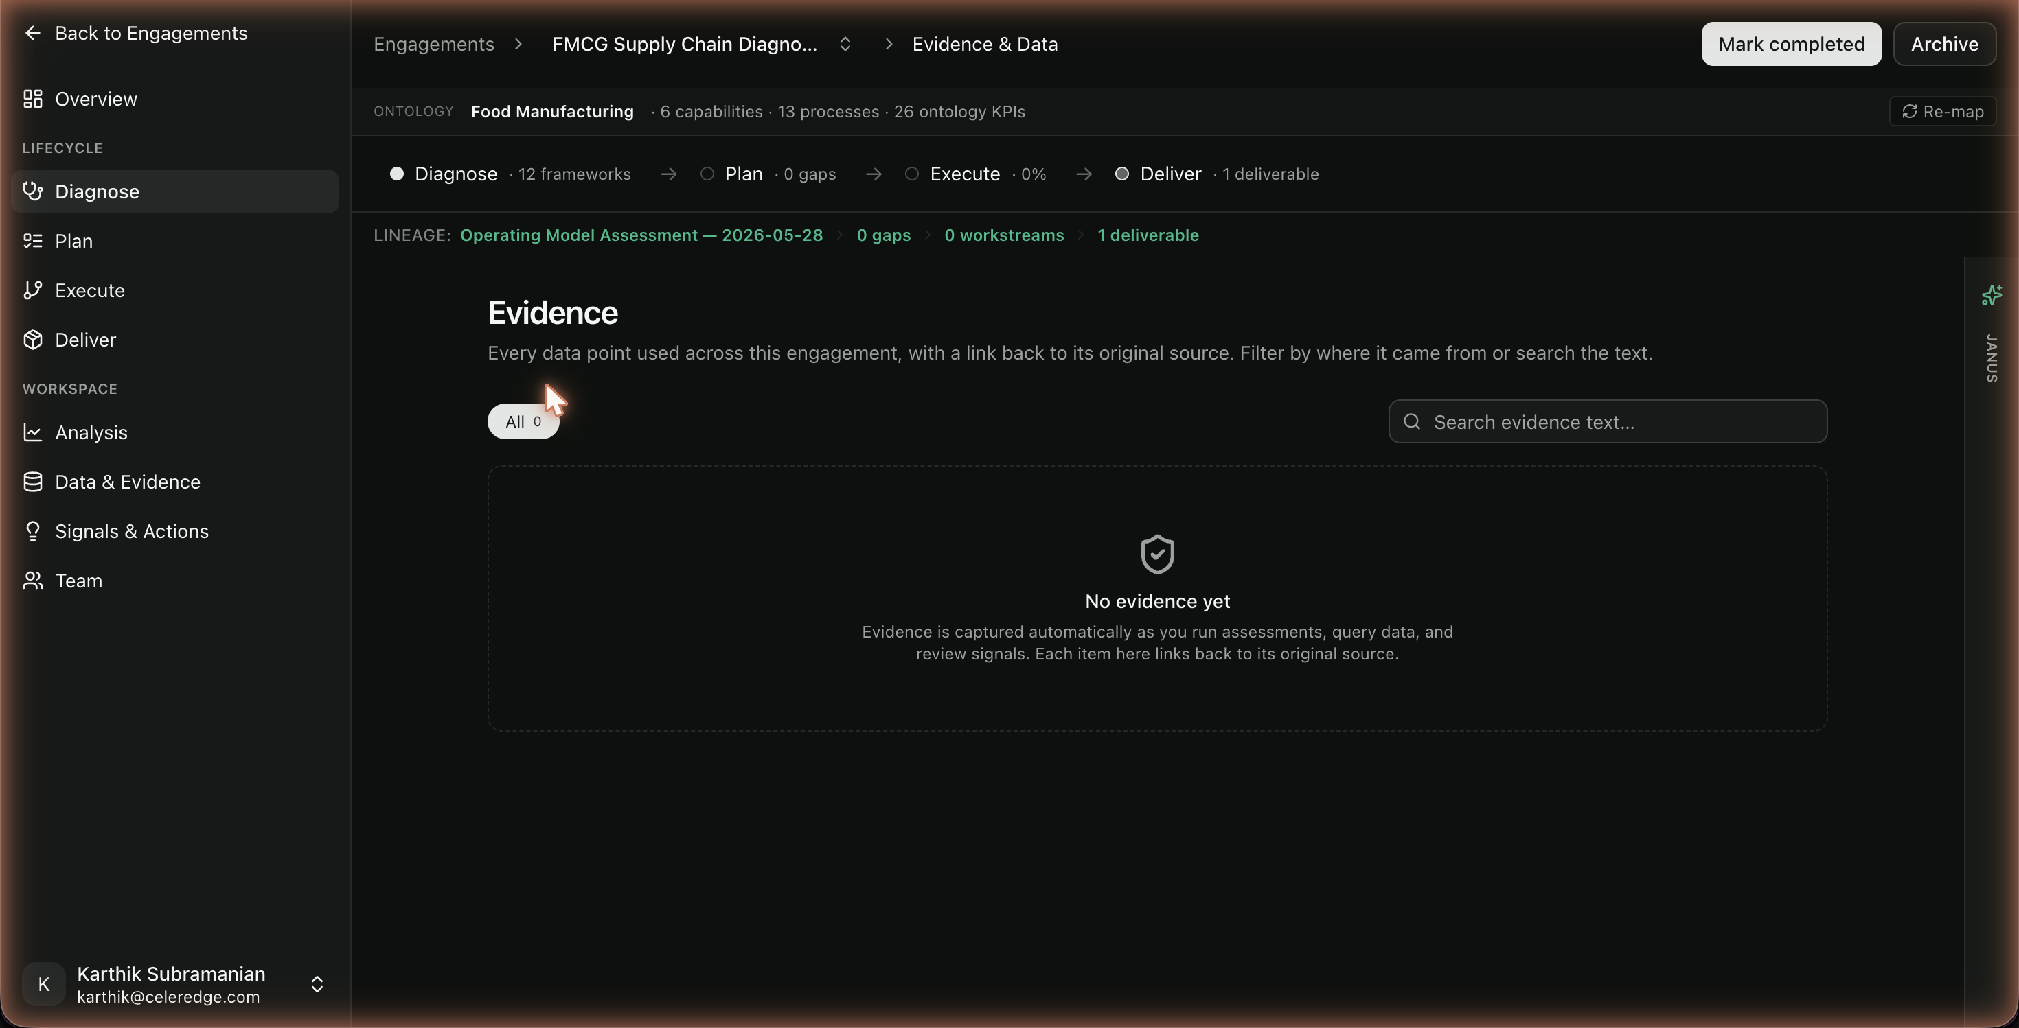
Task: Open the Plan item in the sidebar
Action: (x=174, y=241)
